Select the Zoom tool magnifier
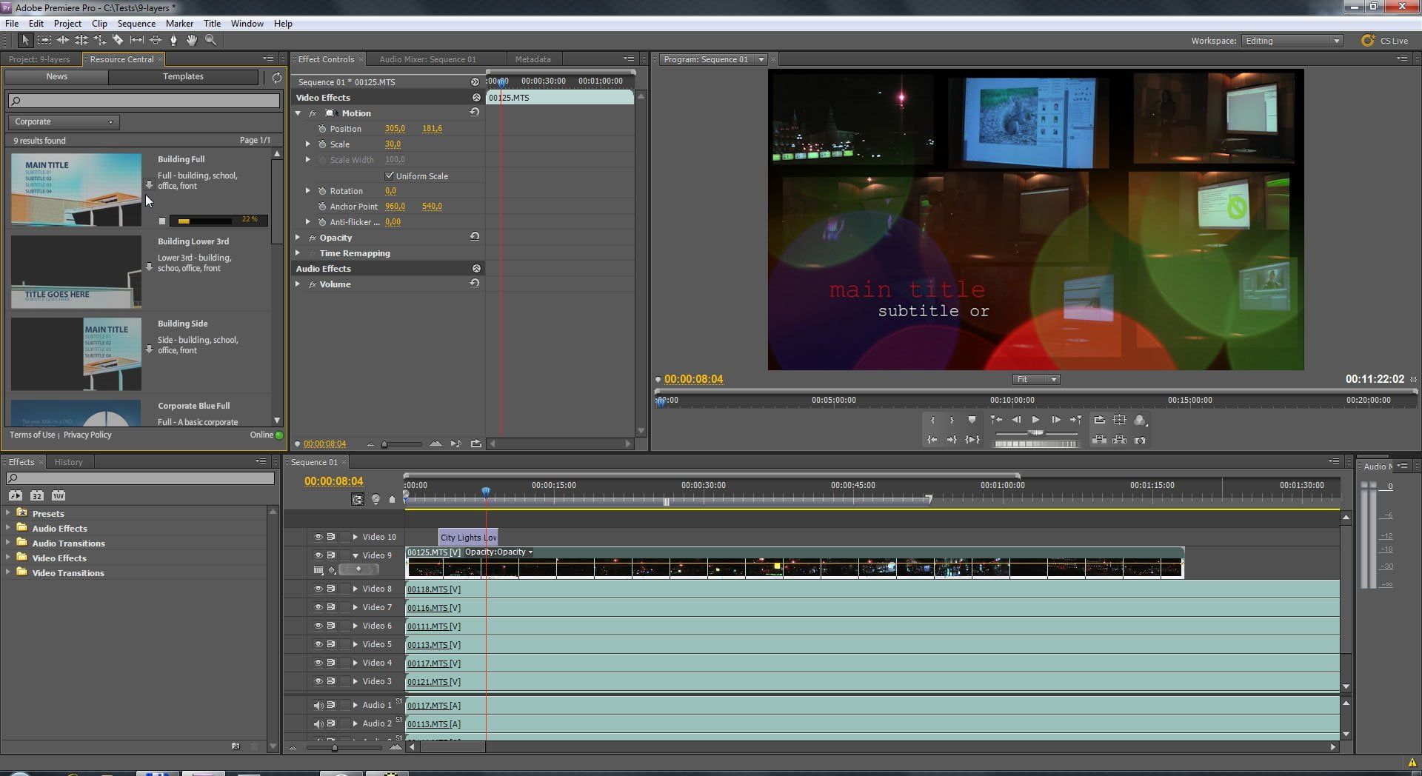The image size is (1422, 776). point(210,40)
